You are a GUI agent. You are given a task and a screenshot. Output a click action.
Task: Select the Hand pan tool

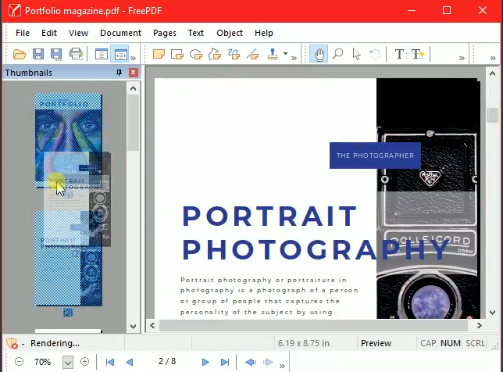(319, 54)
